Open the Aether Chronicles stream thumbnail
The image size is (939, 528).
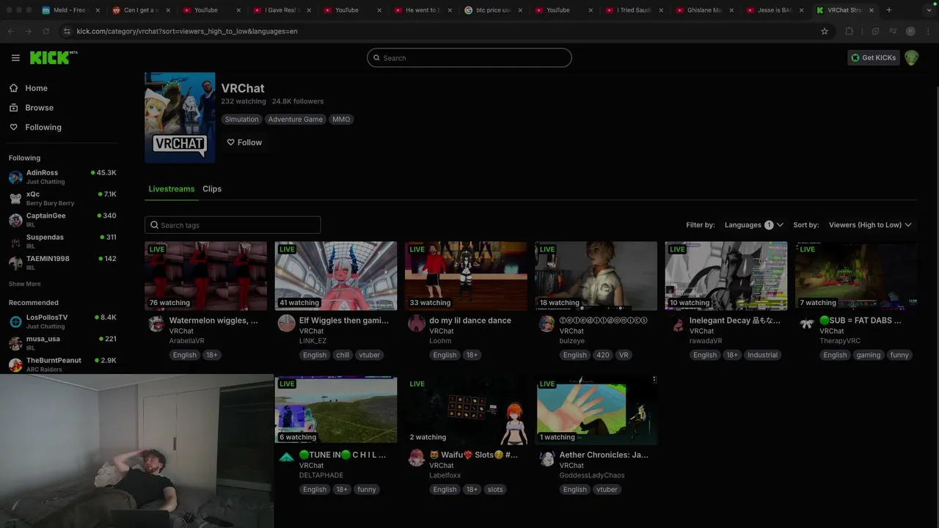596,410
